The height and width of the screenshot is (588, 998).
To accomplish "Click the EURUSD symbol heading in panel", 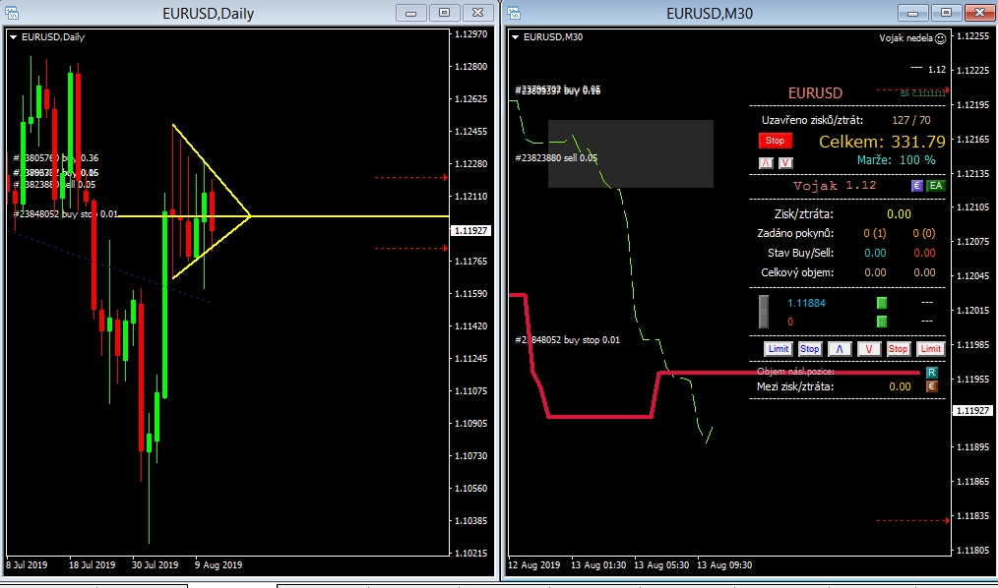I will pos(815,92).
